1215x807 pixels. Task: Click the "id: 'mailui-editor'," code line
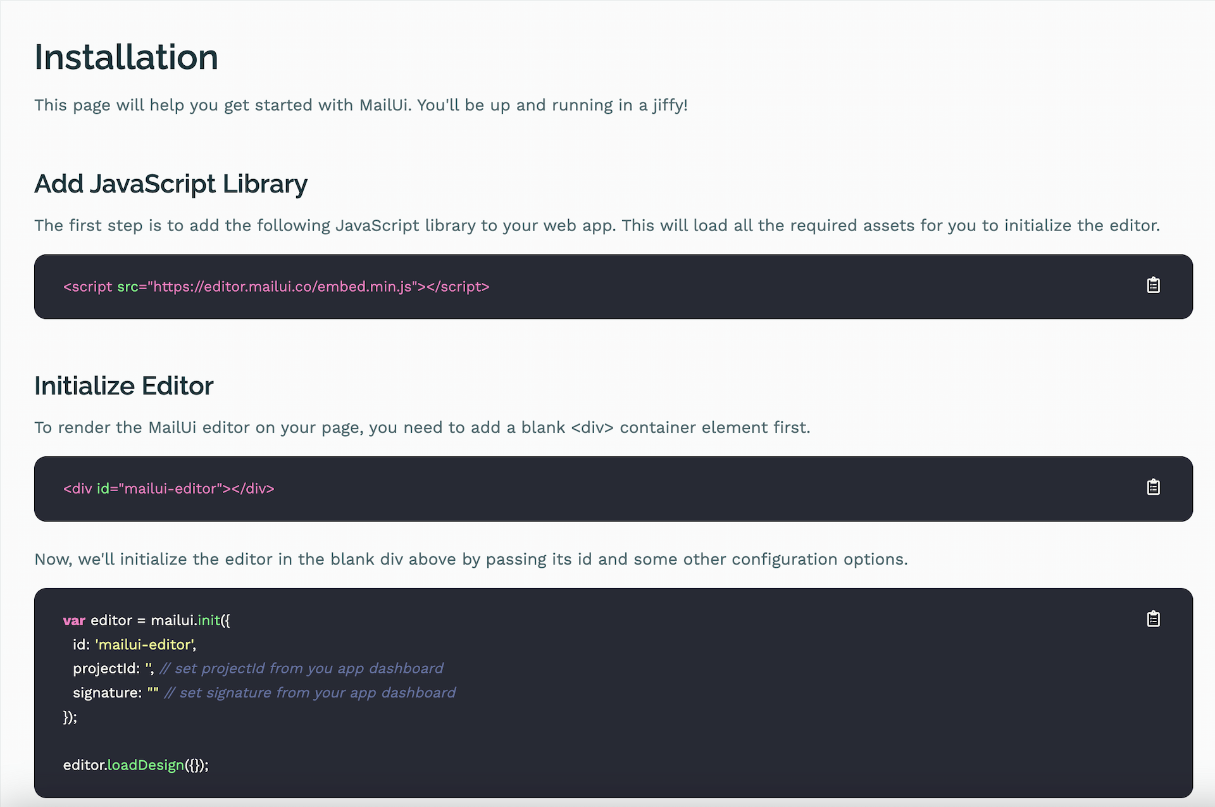click(135, 644)
